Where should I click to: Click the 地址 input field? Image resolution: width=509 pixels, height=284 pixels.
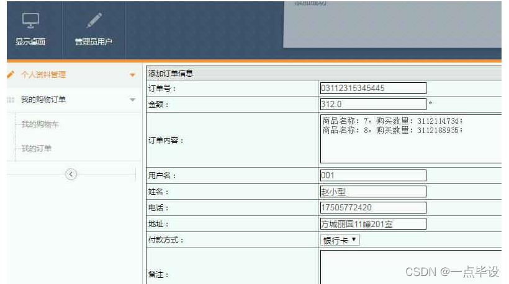click(x=373, y=224)
